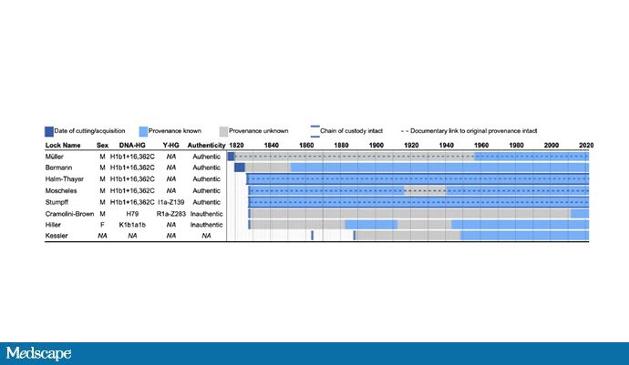Click the R1a-Z283 Y-HG value
This screenshot has width=629, height=365.
[x=170, y=213]
